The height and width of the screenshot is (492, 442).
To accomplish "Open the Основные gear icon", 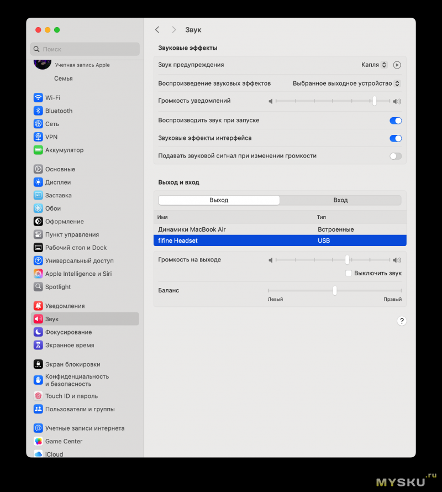I will pos(38,169).
